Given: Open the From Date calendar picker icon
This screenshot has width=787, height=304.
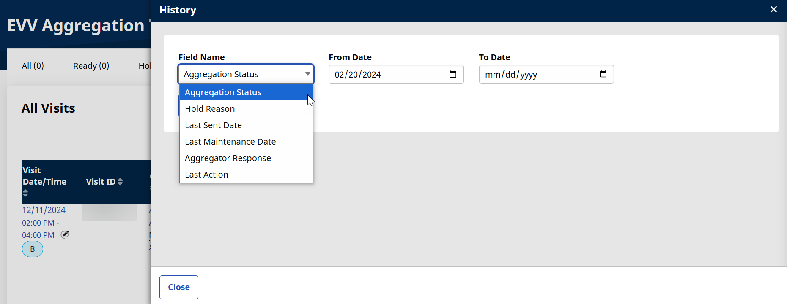Looking at the screenshot, I should coord(452,74).
